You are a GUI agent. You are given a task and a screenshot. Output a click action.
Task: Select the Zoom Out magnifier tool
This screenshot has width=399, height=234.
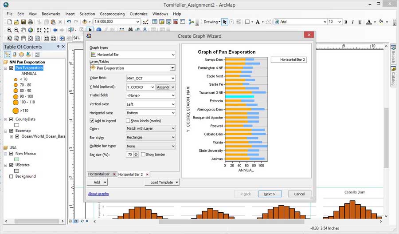coord(16,30)
